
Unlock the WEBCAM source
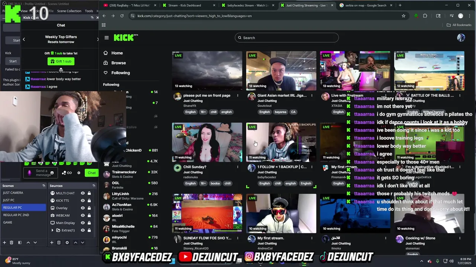(89, 215)
